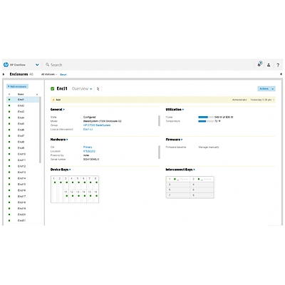
Task: Select Encl15 in the enclosure list
Action: 23,185
